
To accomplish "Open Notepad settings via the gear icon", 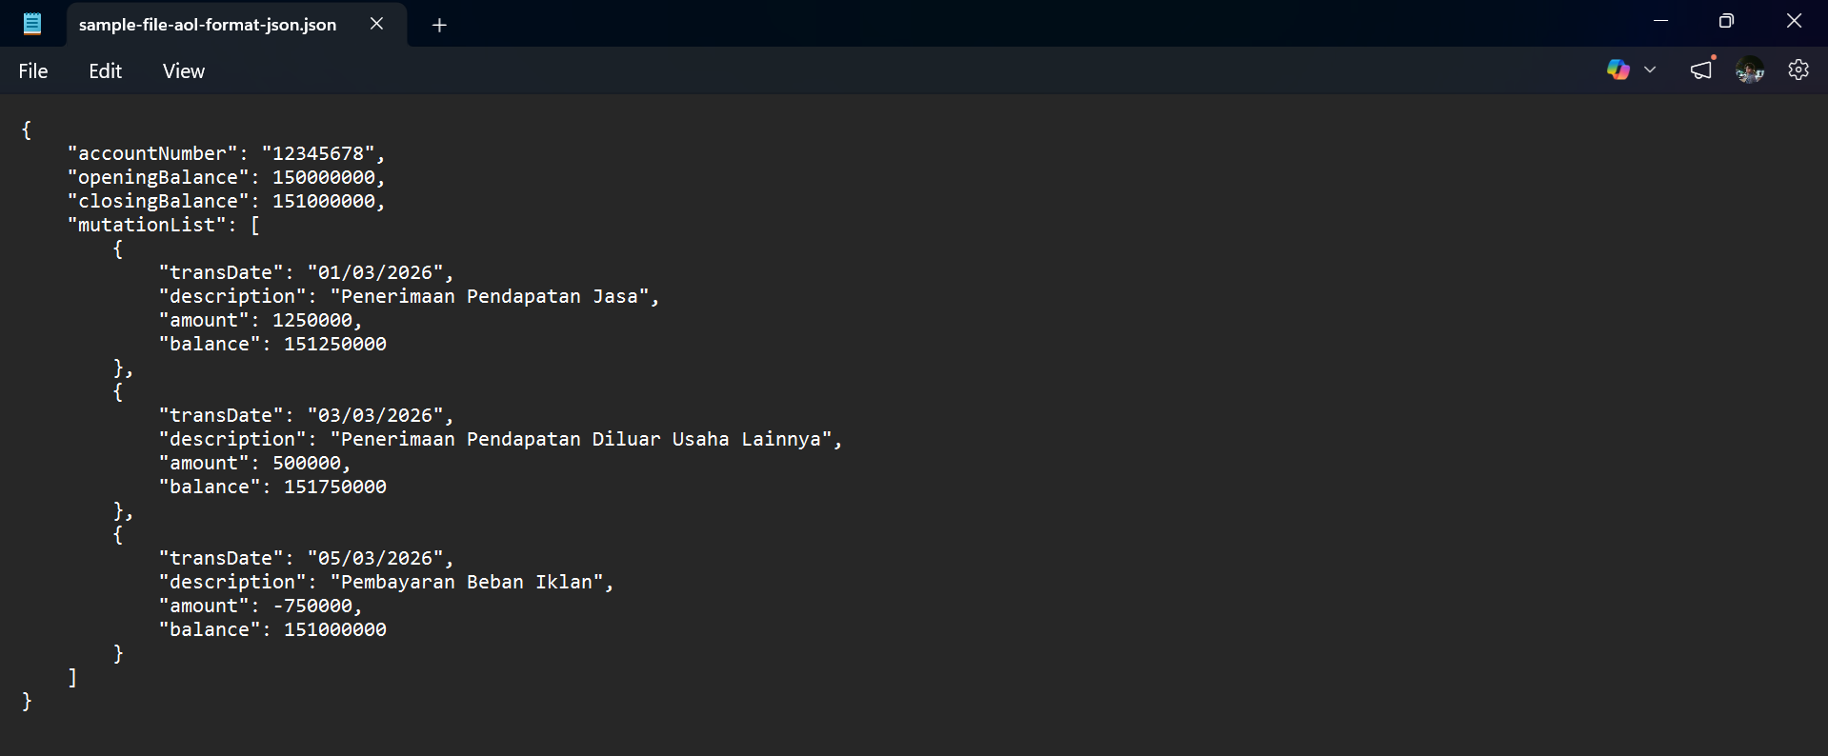I will 1798,70.
